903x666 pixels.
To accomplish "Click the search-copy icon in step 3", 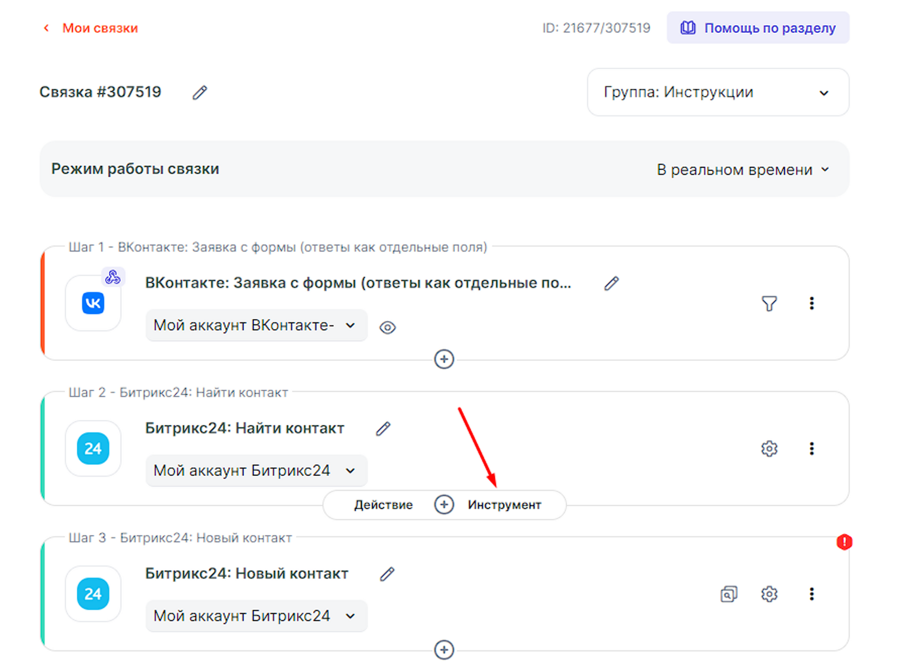I will 729,594.
